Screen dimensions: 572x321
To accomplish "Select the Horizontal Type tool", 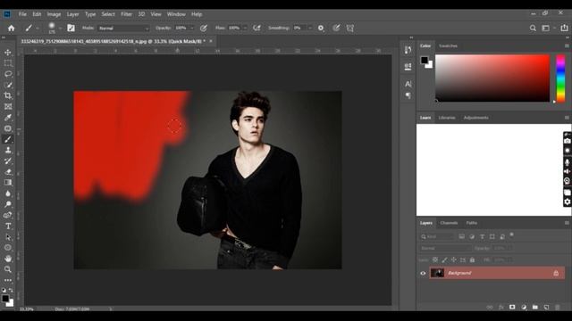I will [x=8, y=226].
